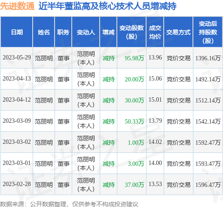
Task: Click the share change value 20.00万
Action: click(x=134, y=79)
